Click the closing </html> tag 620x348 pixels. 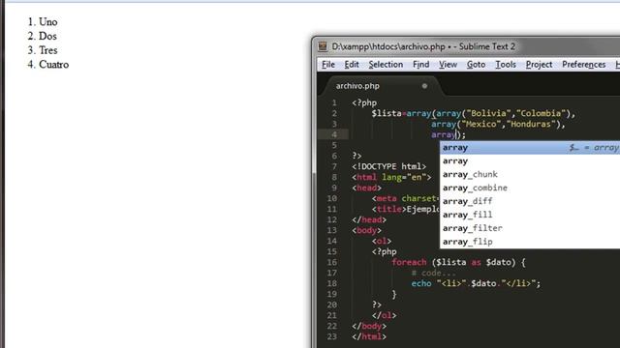(369, 336)
